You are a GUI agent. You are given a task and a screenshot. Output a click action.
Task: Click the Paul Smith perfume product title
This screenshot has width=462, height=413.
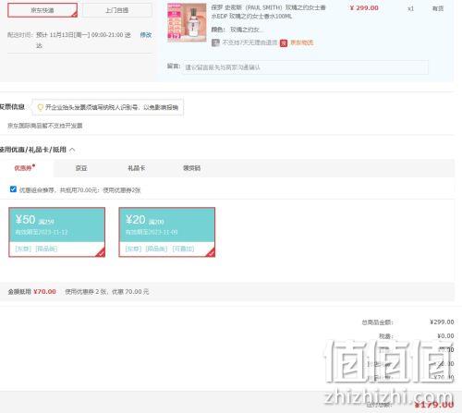point(268,12)
